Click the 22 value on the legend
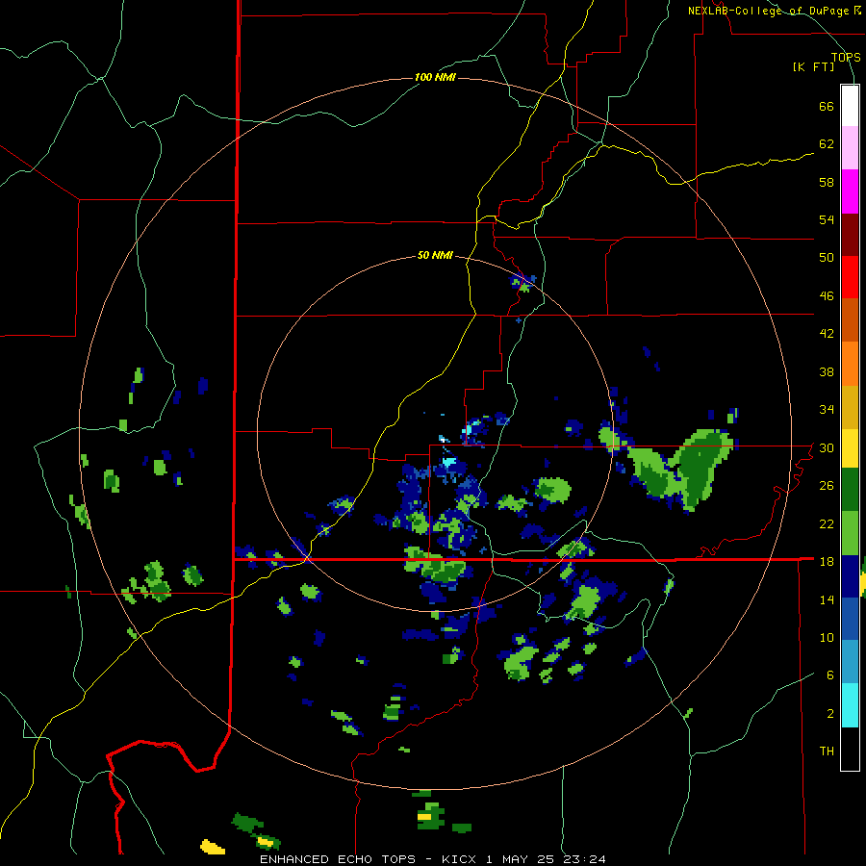The height and width of the screenshot is (866, 866). (x=827, y=523)
